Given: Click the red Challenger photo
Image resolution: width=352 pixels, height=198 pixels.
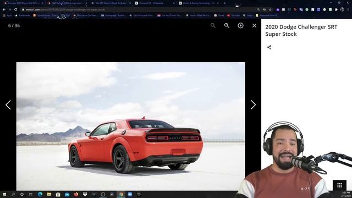Looking at the screenshot, I should pos(131,127).
